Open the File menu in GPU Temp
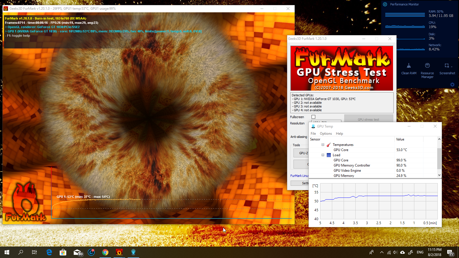The width and height of the screenshot is (459, 258). 313,134
